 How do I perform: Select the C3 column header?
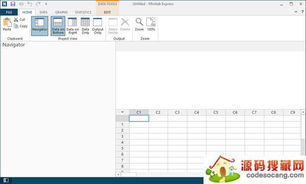[x=177, y=112]
